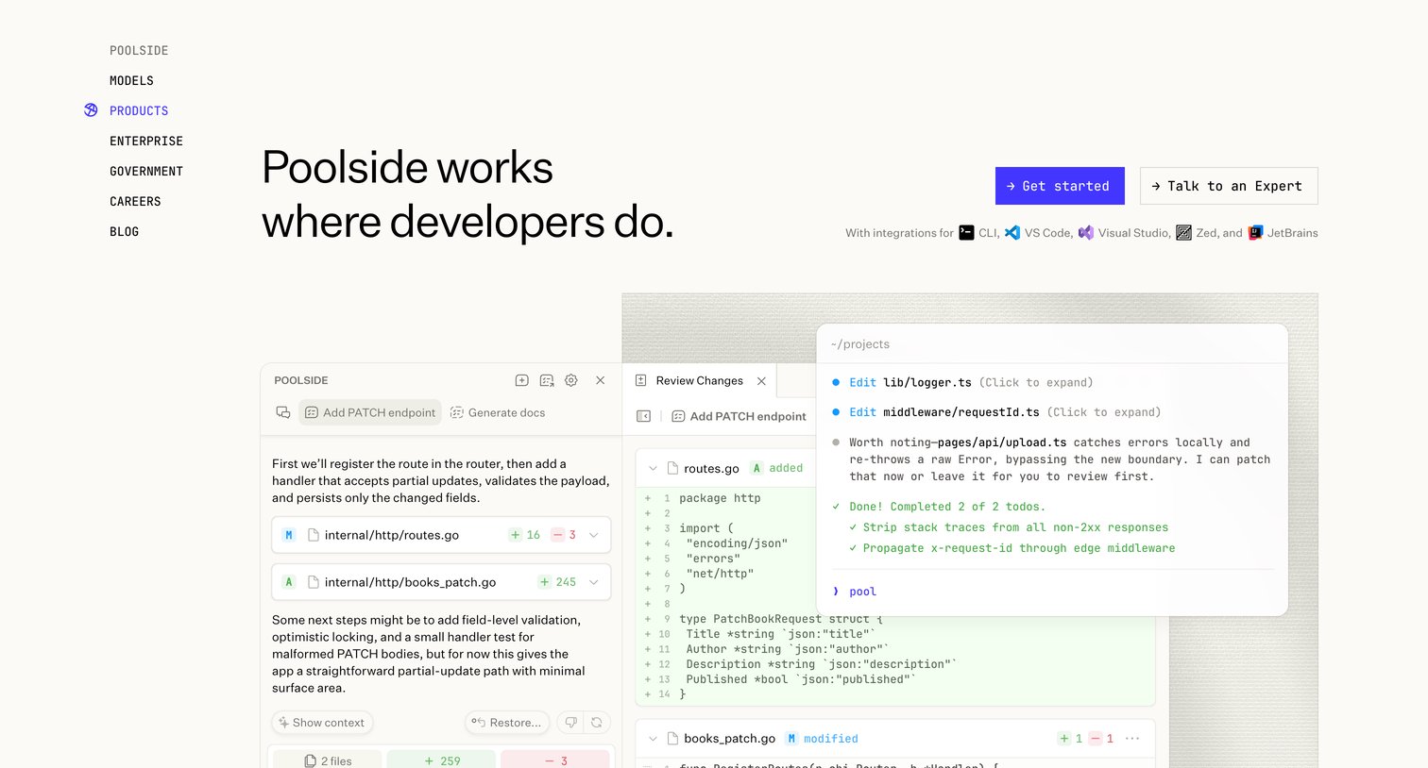
Task: Click the − 3 deletions chip at the bottom
Action: point(555,760)
